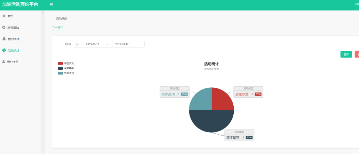Toggle the 文体活动 legend swatch
Viewport: 359px width, 154px height.
(x=60, y=73)
